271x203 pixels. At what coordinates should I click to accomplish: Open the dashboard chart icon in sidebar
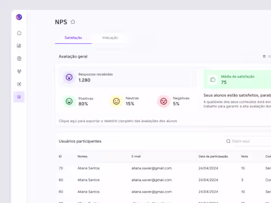click(x=19, y=46)
